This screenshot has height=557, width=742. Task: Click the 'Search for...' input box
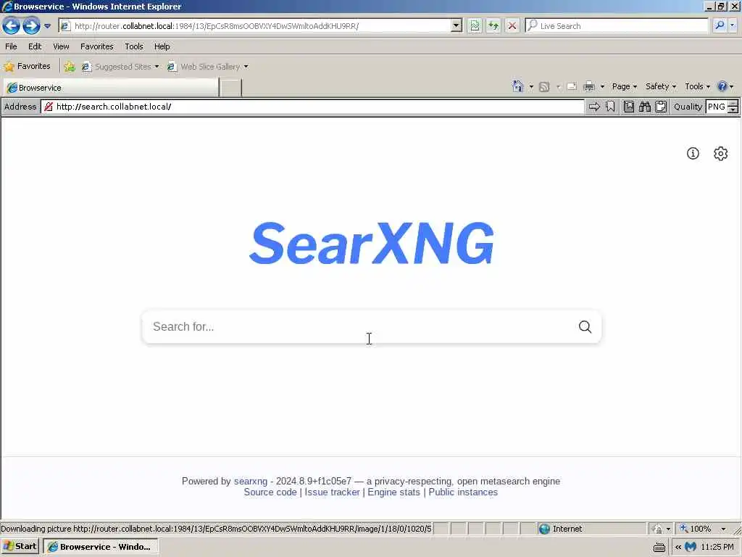click(359, 327)
